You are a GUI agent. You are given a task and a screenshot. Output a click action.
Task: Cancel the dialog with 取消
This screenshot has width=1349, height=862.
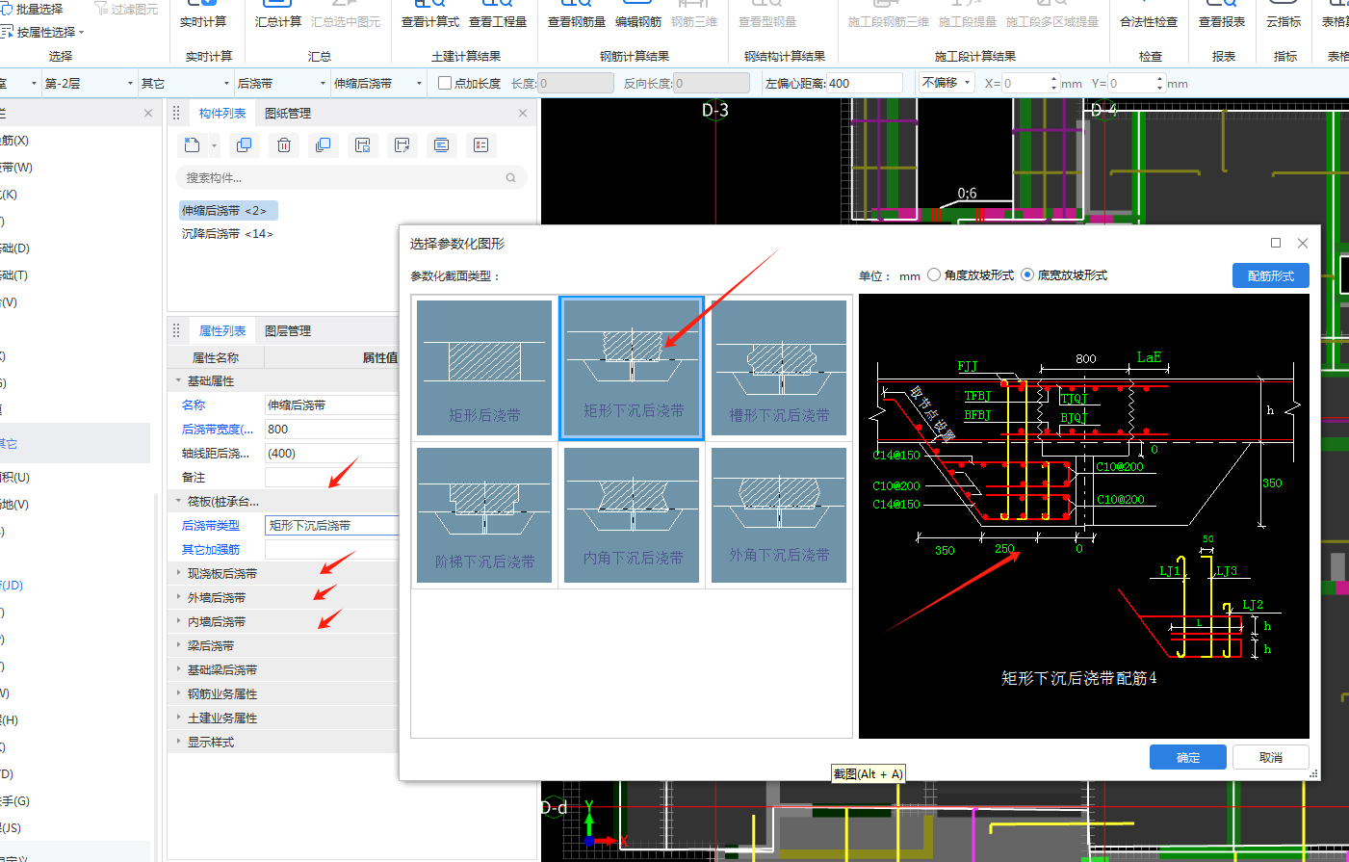pos(1271,757)
